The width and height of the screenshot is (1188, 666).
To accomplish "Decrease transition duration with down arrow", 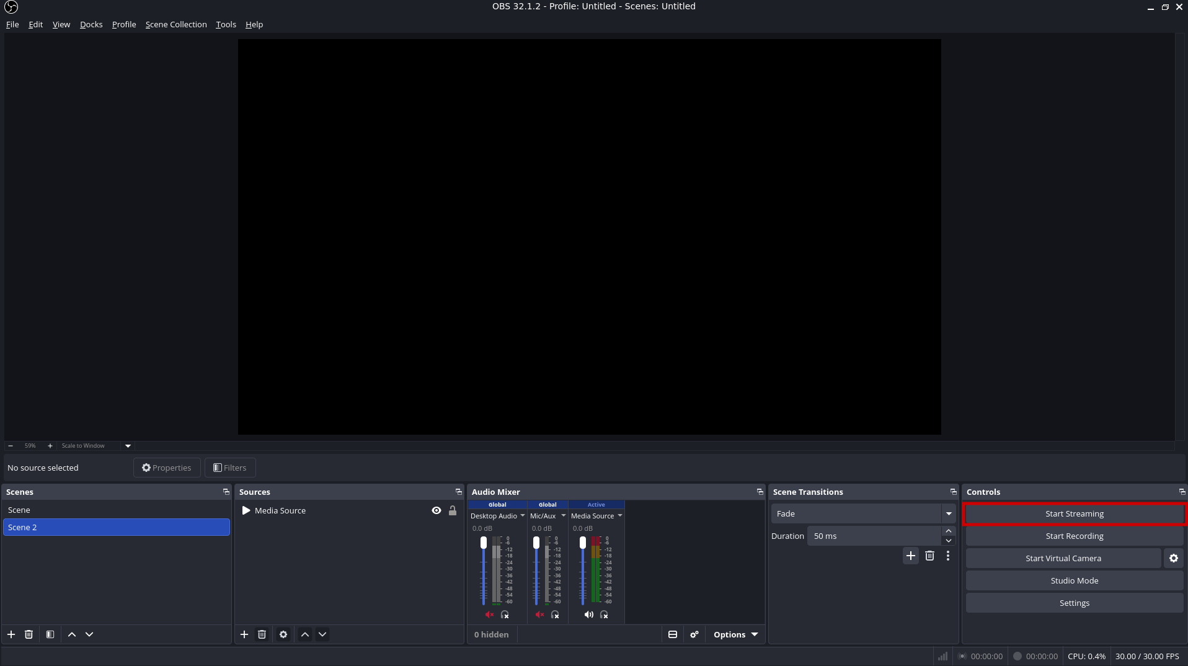I will 949,541.
